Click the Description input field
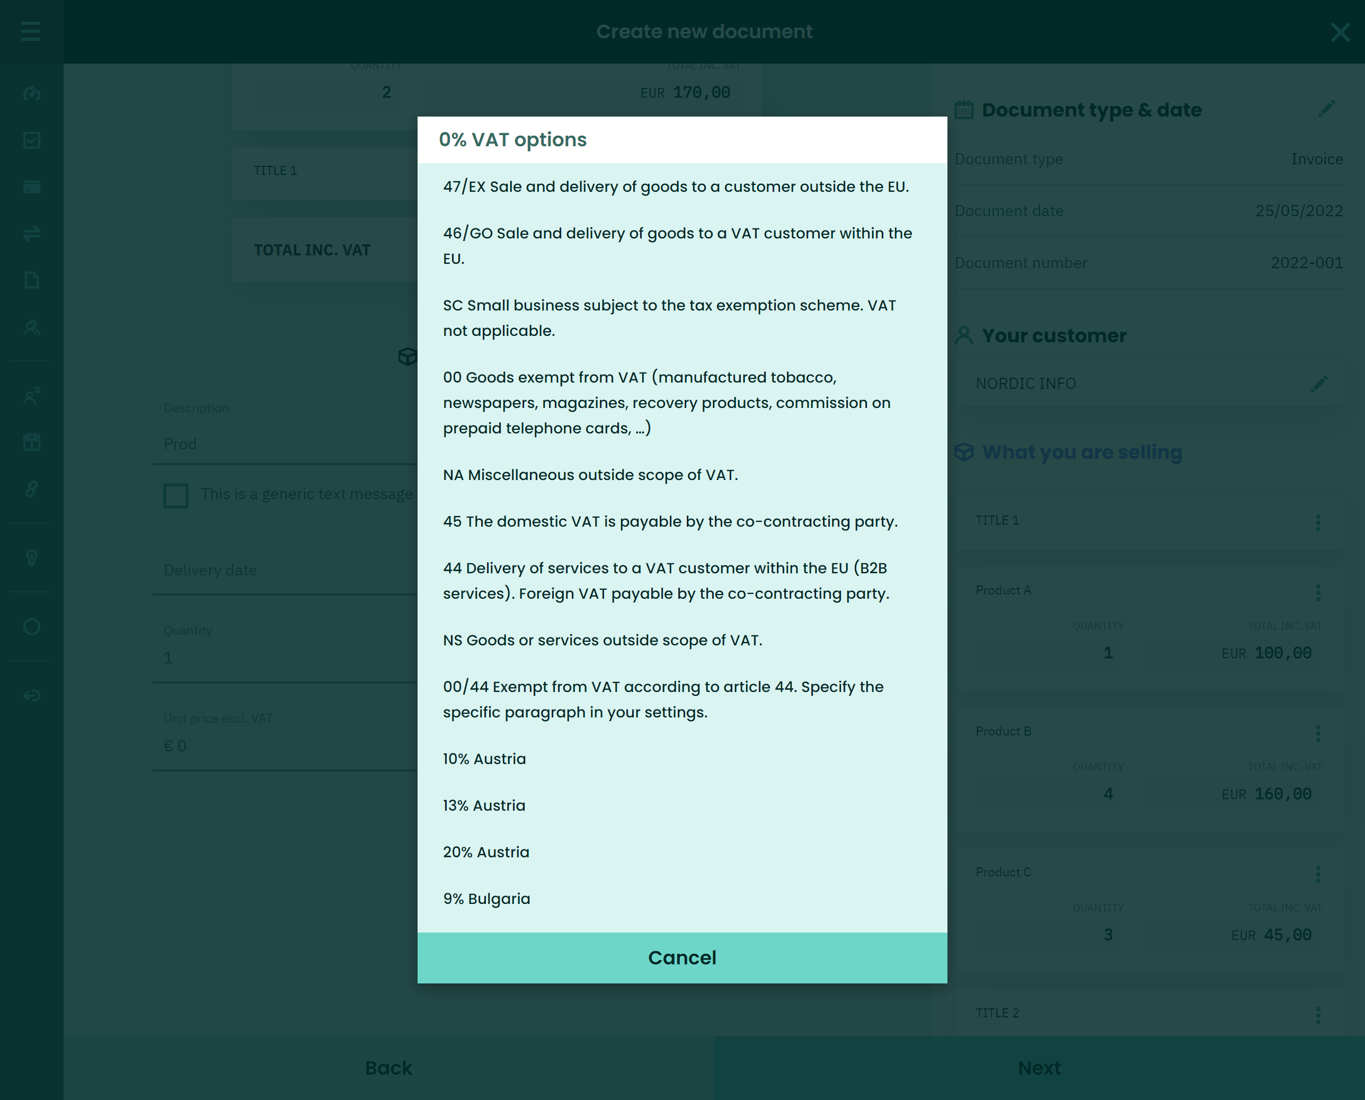 coord(285,443)
